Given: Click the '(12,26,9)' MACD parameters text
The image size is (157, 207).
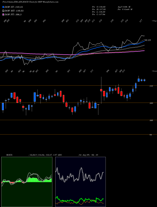Looking at the screenshot, I should (33, 155).
